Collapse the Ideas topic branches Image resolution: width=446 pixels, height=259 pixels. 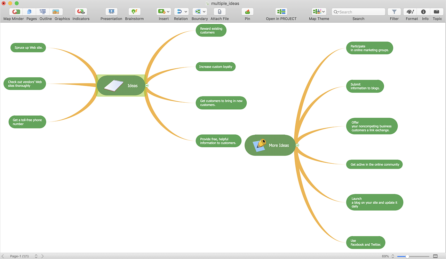point(147,86)
